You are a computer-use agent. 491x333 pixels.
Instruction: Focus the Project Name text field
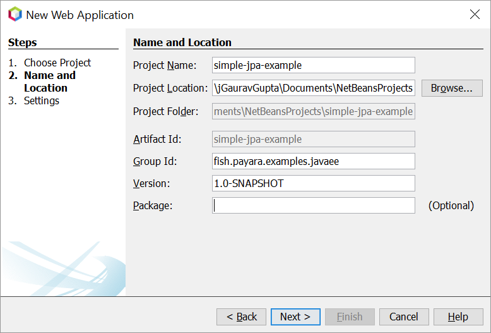[313, 65]
